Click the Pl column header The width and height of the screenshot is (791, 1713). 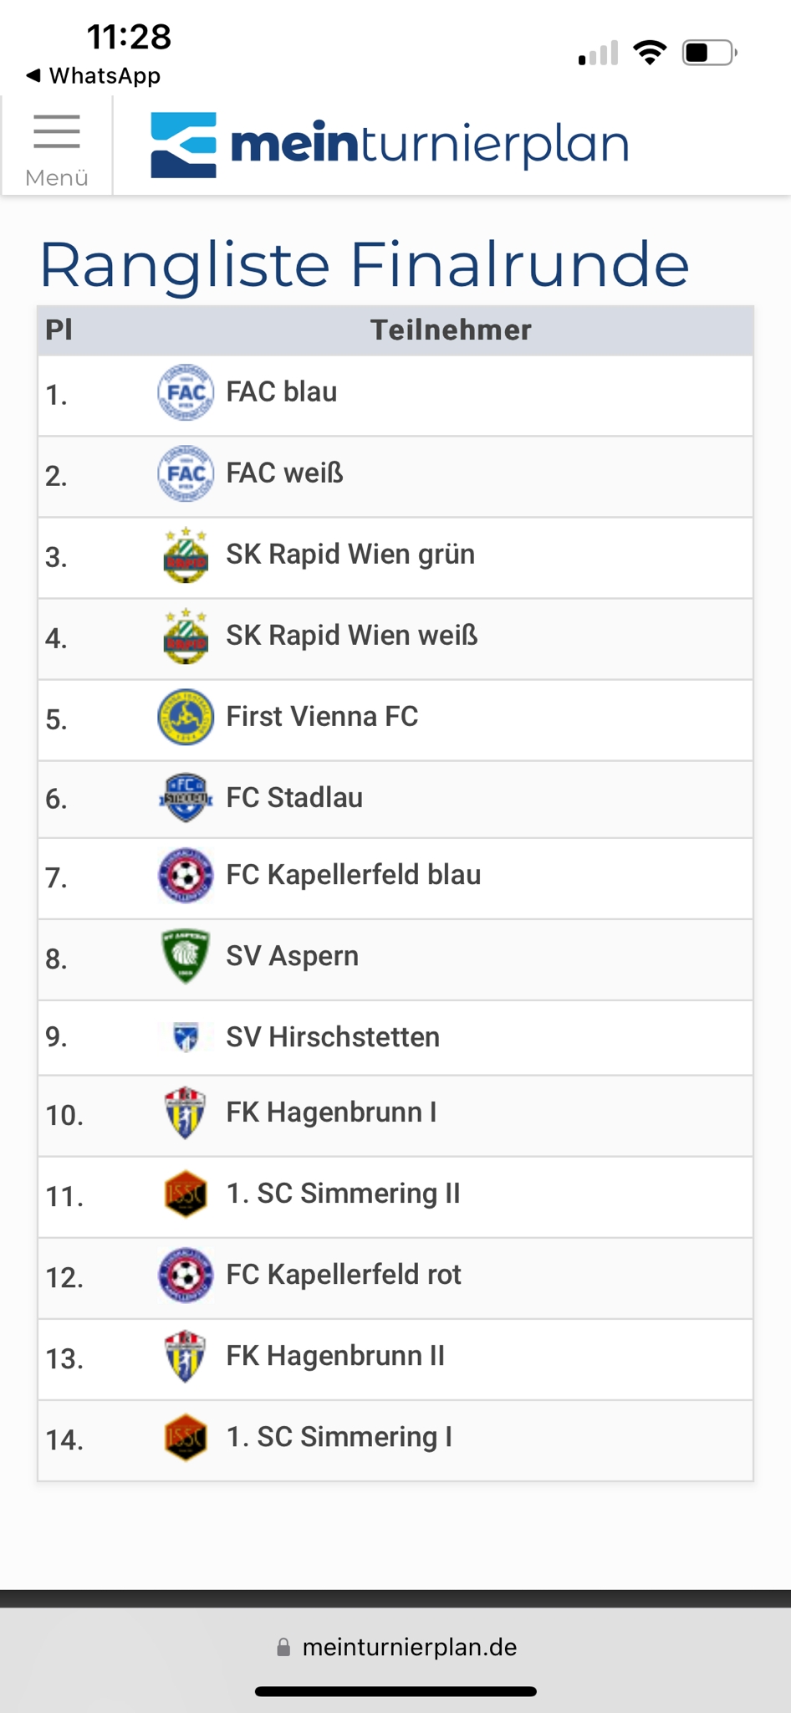[x=59, y=330]
